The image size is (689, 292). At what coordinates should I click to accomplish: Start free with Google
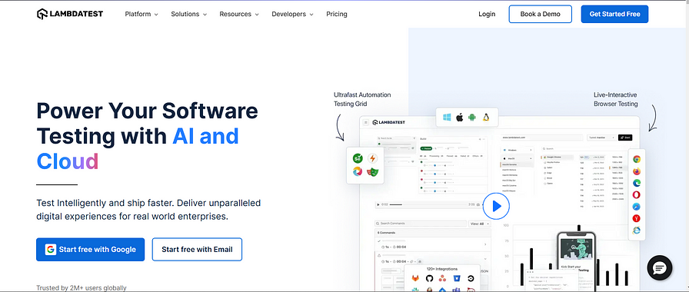pyautogui.click(x=90, y=250)
